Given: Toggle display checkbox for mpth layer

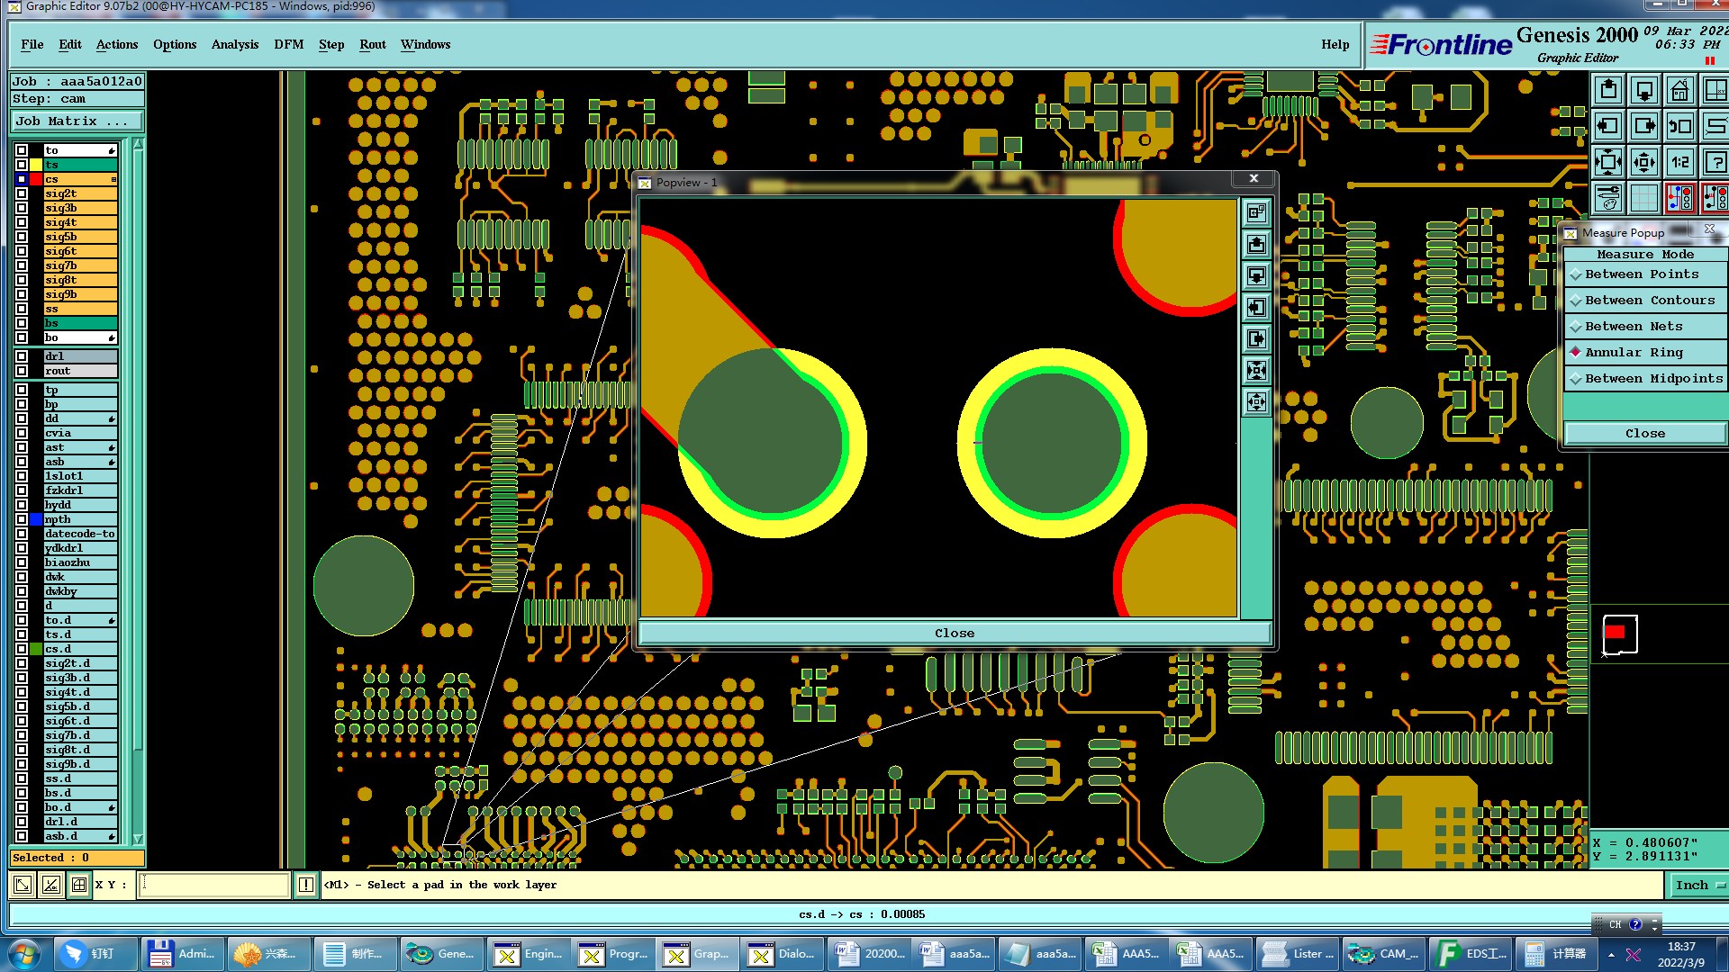Looking at the screenshot, I should [22, 519].
